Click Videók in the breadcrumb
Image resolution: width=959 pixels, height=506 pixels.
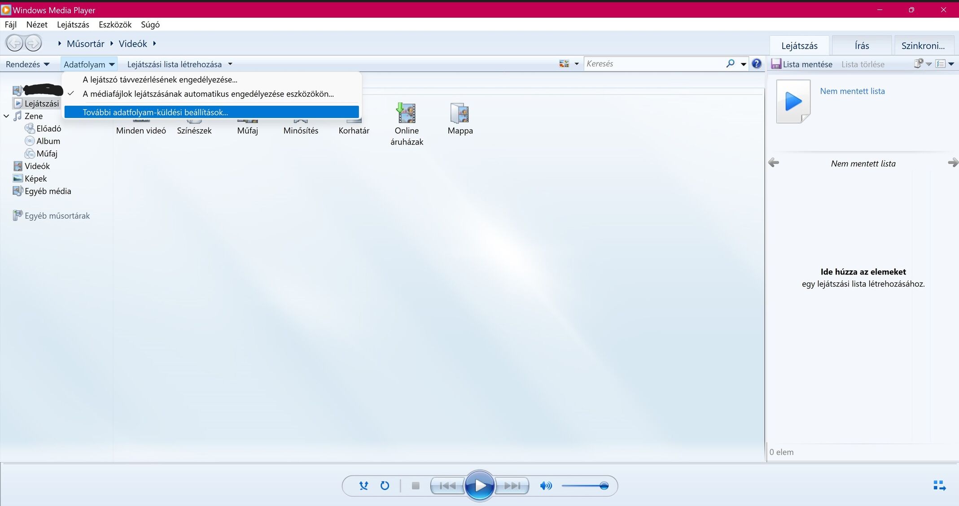(133, 44)
